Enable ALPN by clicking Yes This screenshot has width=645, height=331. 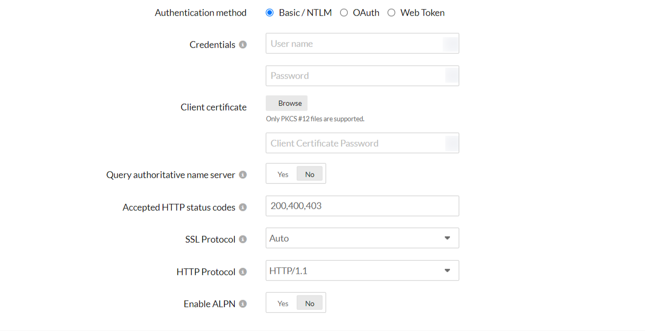click(283, 303)
